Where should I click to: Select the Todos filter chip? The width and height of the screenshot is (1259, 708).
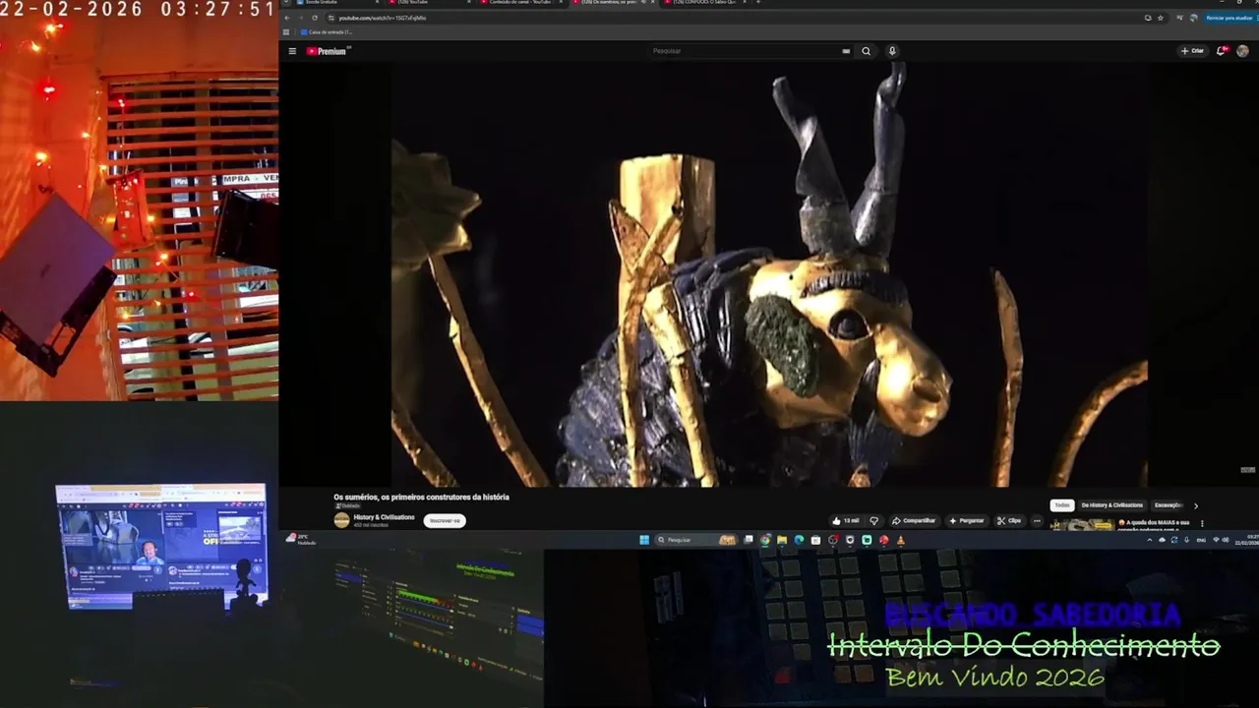click(x=1062, y=505)
